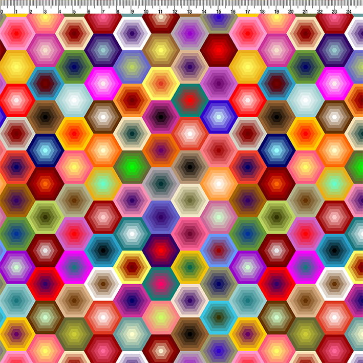363x363 pixels.
Task: Choose ruler number 16
Action: tap(233, 12)
